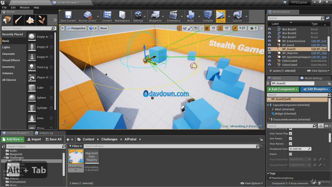Open Settings in the main toolbar
Image resolution: width=332 pixels, height=187 pixels.
tap(138, 17)
